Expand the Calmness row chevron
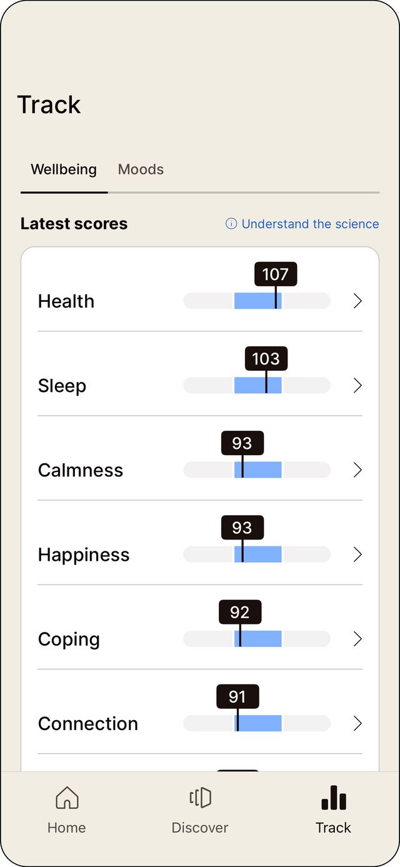Screen dimensions: 400x867 click(357, 470)
